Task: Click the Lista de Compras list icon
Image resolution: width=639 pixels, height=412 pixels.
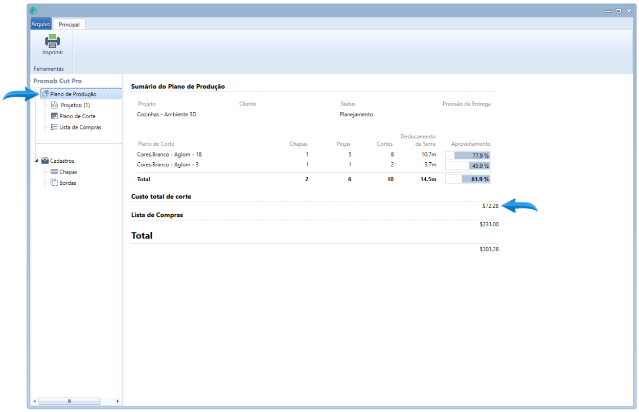Action: pyautogui.click(x=54, y=127)
